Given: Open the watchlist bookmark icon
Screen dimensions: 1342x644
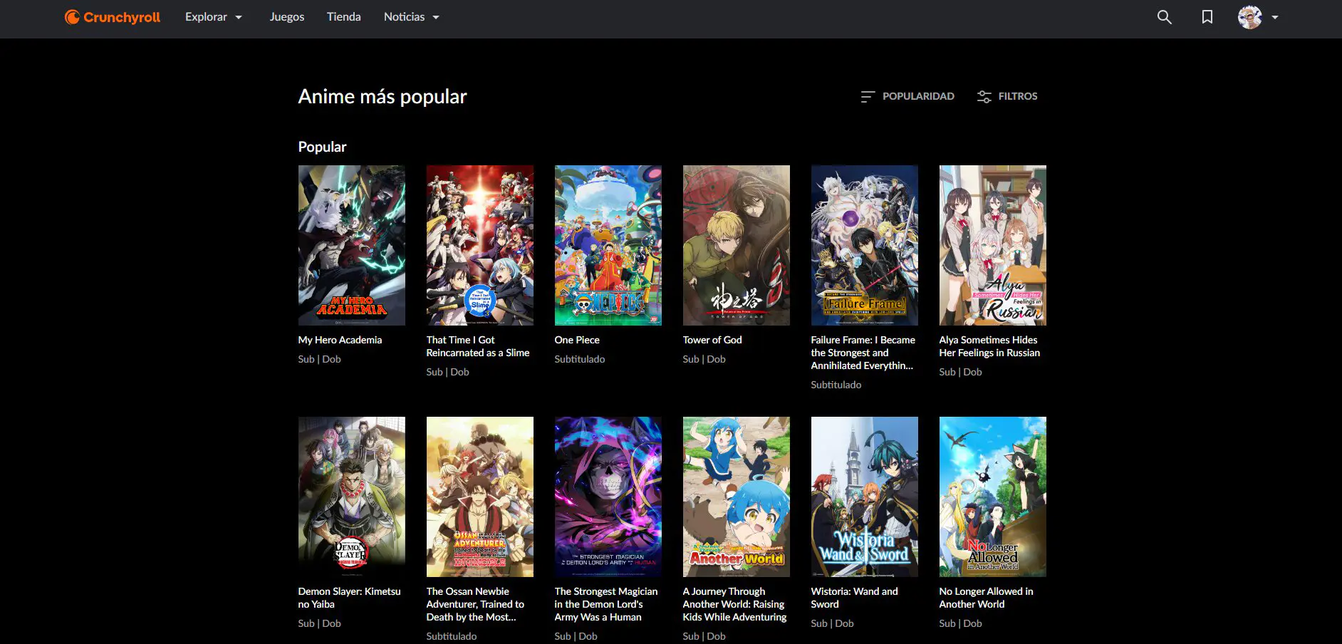Looking at the screenshot, I should coord(1207,17).
